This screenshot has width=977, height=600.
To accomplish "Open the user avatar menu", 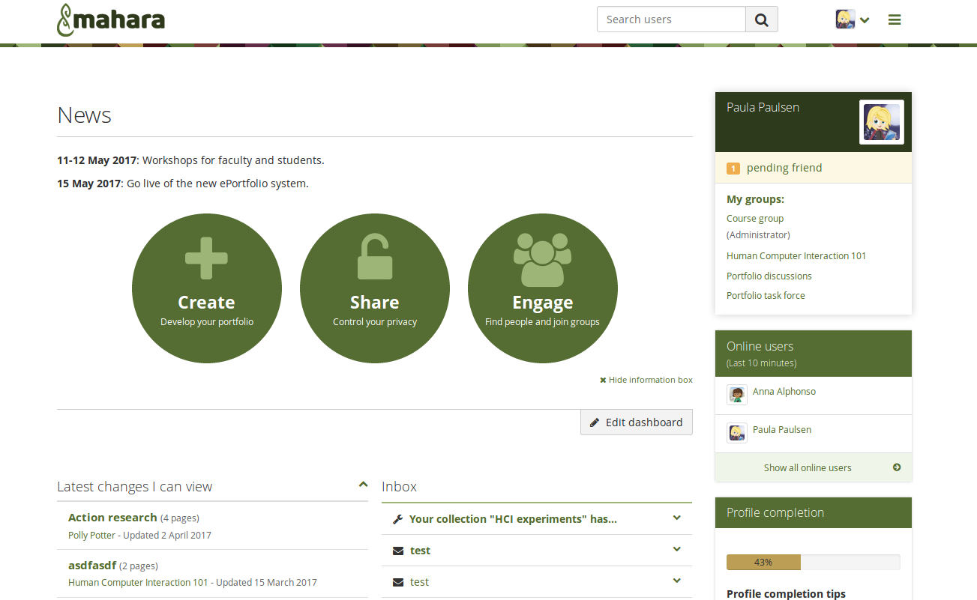I will pos(853,19).
